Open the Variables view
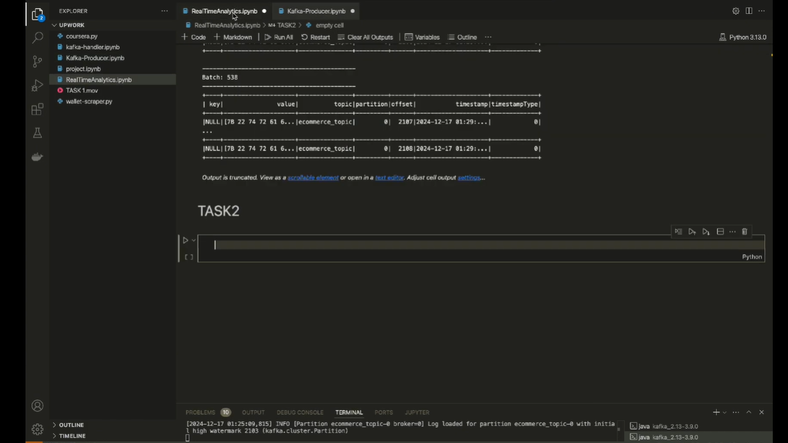Screen dimensions: 788x443 coord(422,37)
